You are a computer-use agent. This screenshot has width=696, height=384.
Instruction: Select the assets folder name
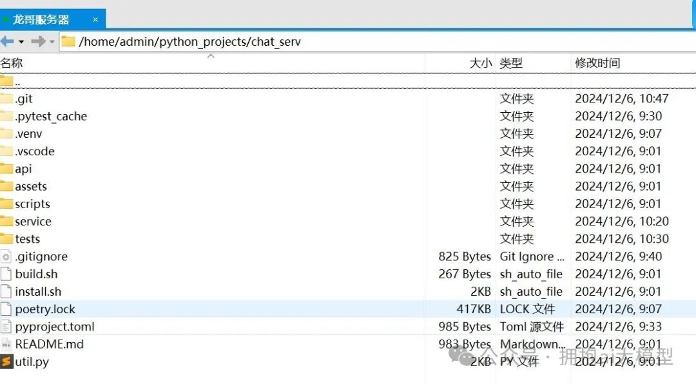[x=31, y=186]
